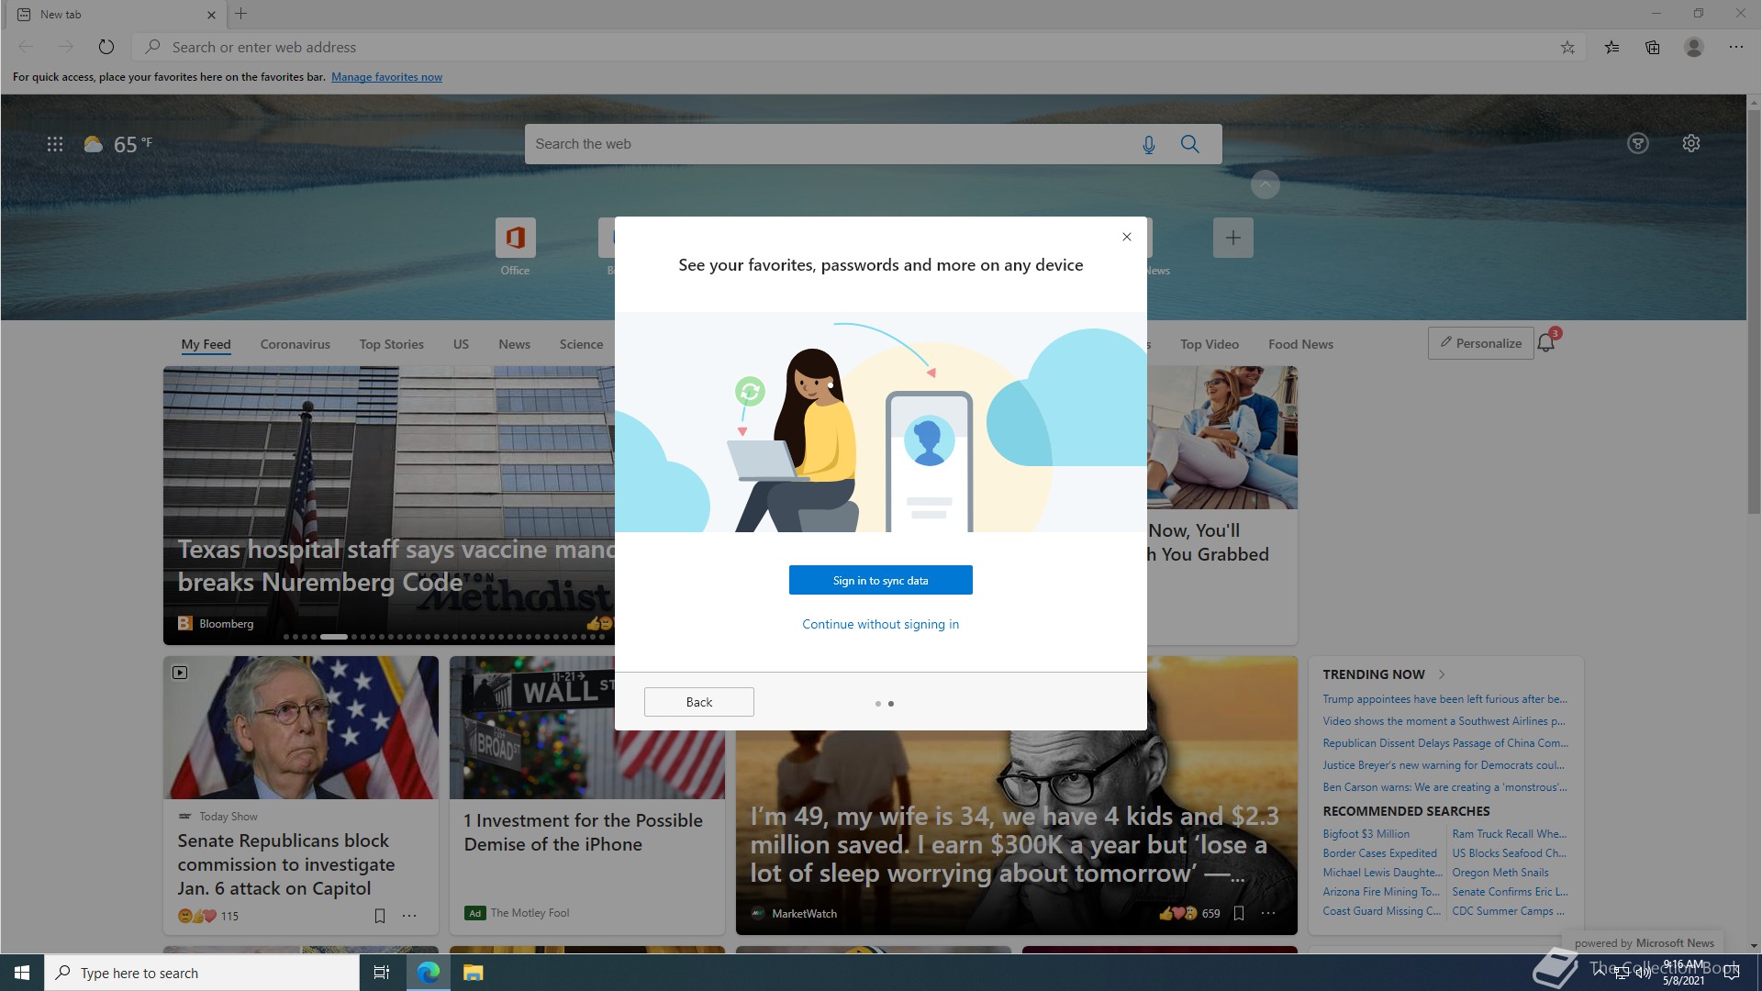
Task: Open the Top Stories tab
Action: coord(392,344)
